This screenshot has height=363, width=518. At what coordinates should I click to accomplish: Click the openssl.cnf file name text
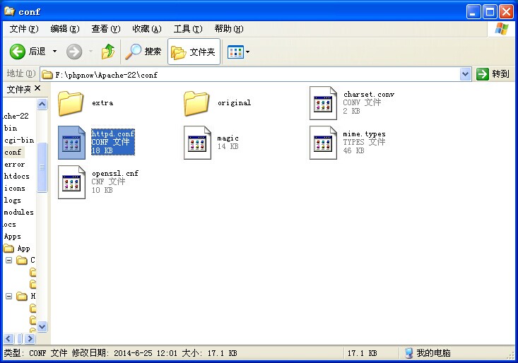click(115, 173)
